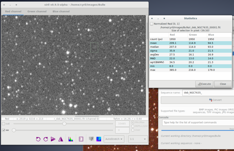
Task: Click the horizontal mirror flip icon
Action: (61, 139)
